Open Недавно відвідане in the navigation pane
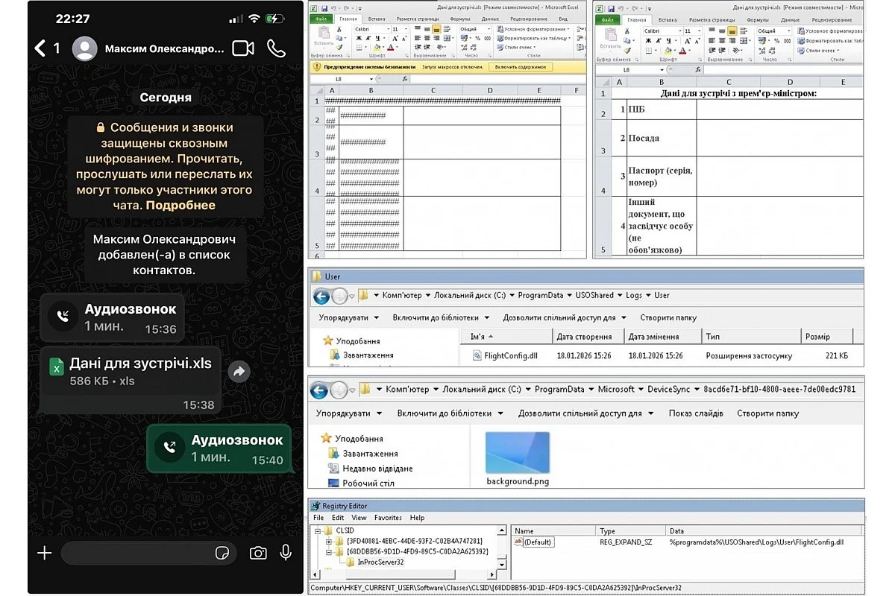 (x=370, y=469)
